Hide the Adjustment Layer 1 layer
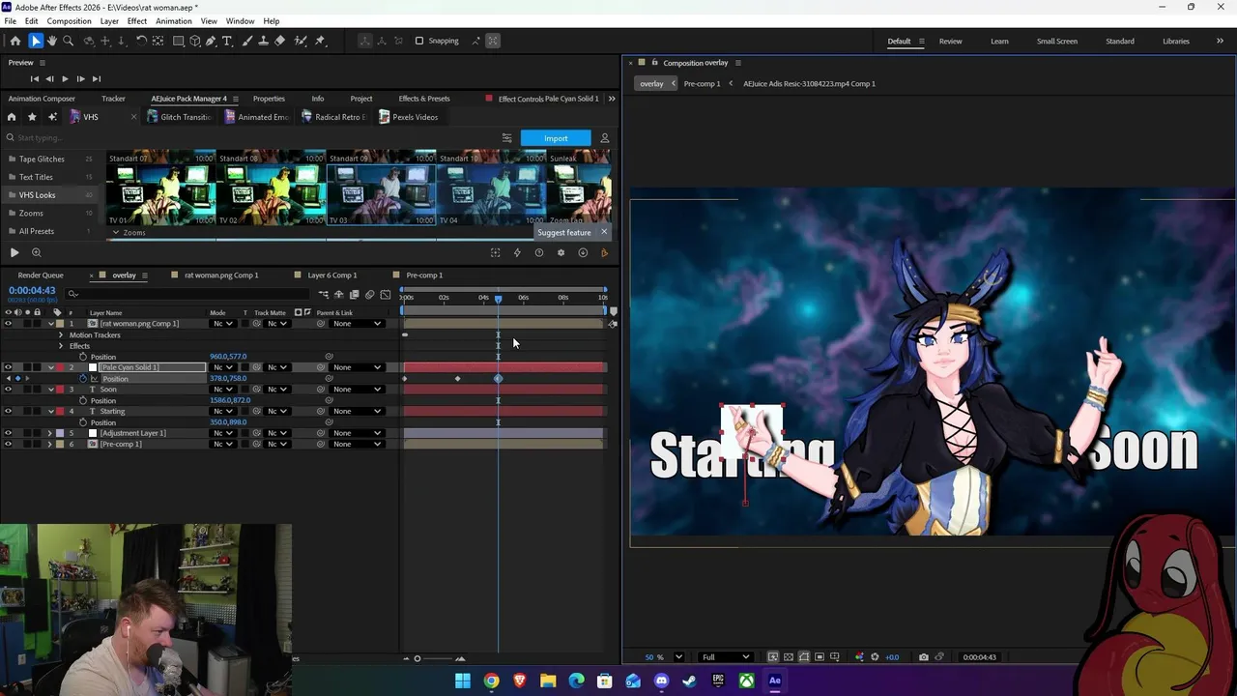Viewport: 1237px width, 696px height. pyautogui.click(x=8, y=433)
